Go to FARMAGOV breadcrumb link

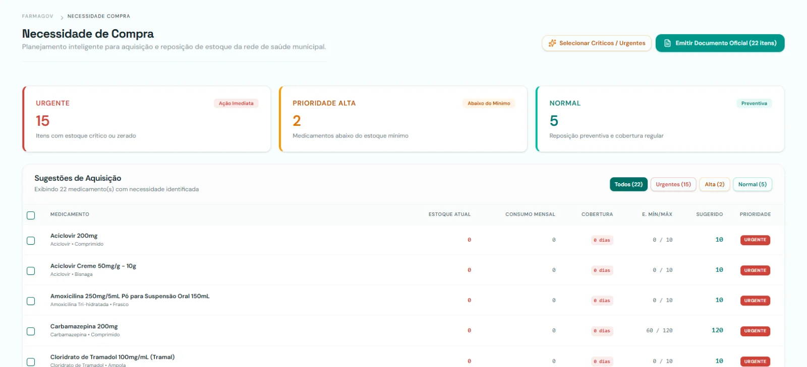(38, 16)
